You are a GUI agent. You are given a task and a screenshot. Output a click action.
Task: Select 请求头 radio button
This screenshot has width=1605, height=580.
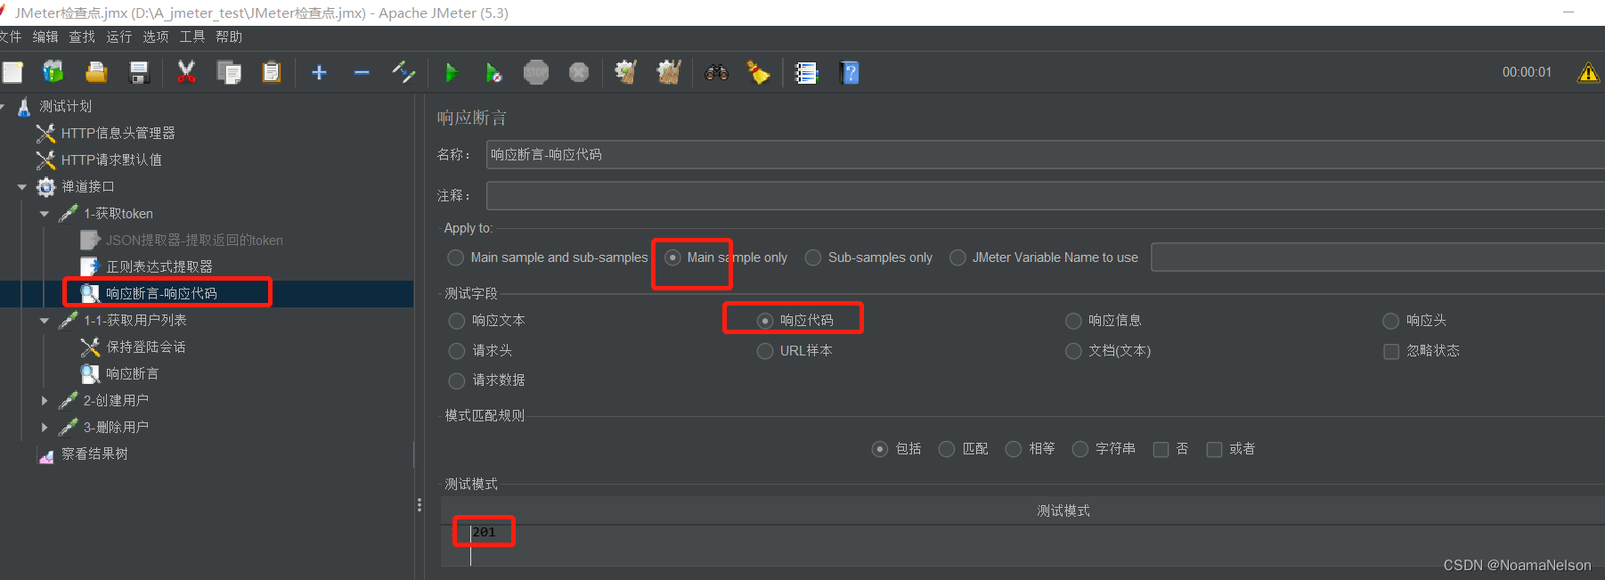pos(457,351)
